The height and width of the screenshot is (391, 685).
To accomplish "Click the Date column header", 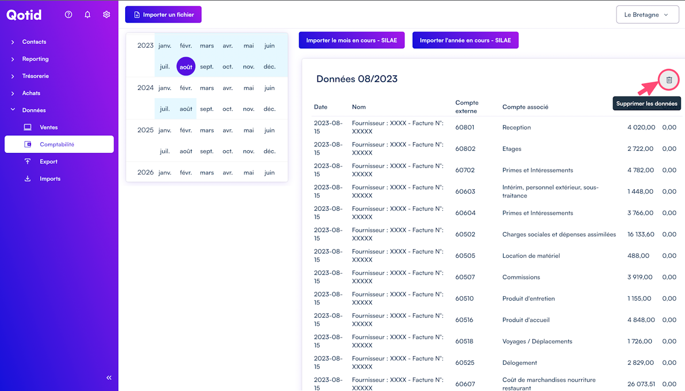I will (321, 107).
